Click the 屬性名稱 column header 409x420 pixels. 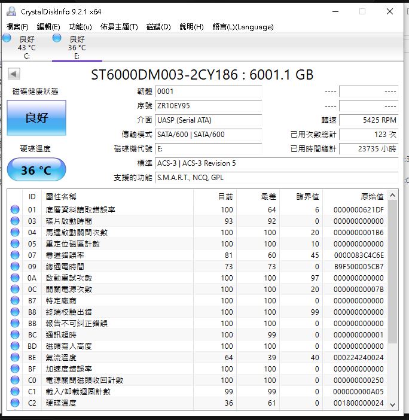point(117,197)
